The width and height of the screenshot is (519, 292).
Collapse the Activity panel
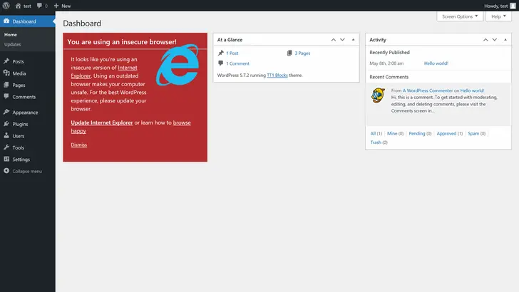pos(505,40)
